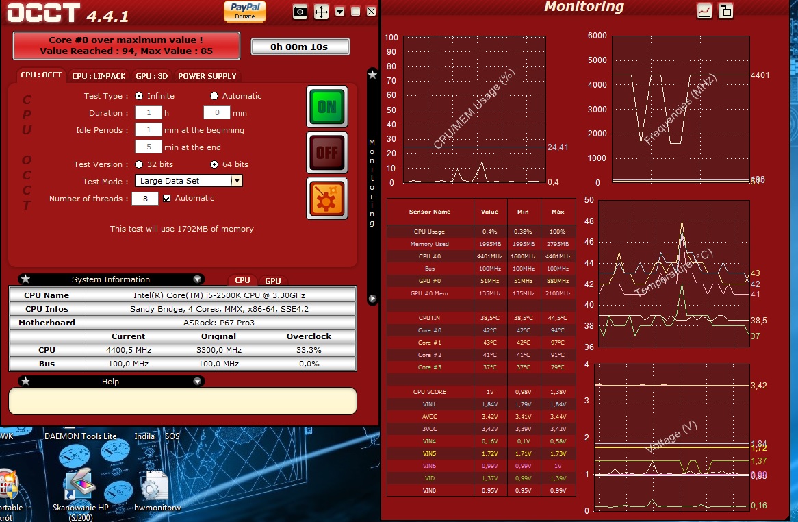This screenshot has height=522, width=798.
Task: Click the GPU #0 Mem sensor row
Action: (x=481, y=293)
